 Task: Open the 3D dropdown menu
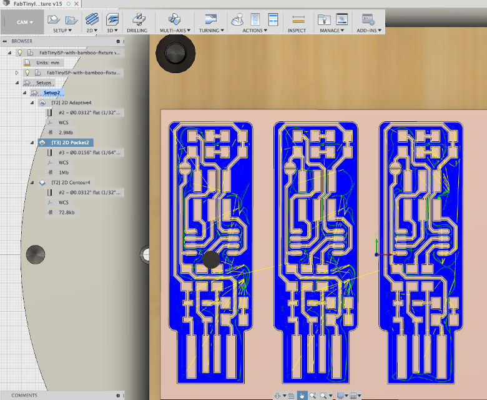pos(112,31)
